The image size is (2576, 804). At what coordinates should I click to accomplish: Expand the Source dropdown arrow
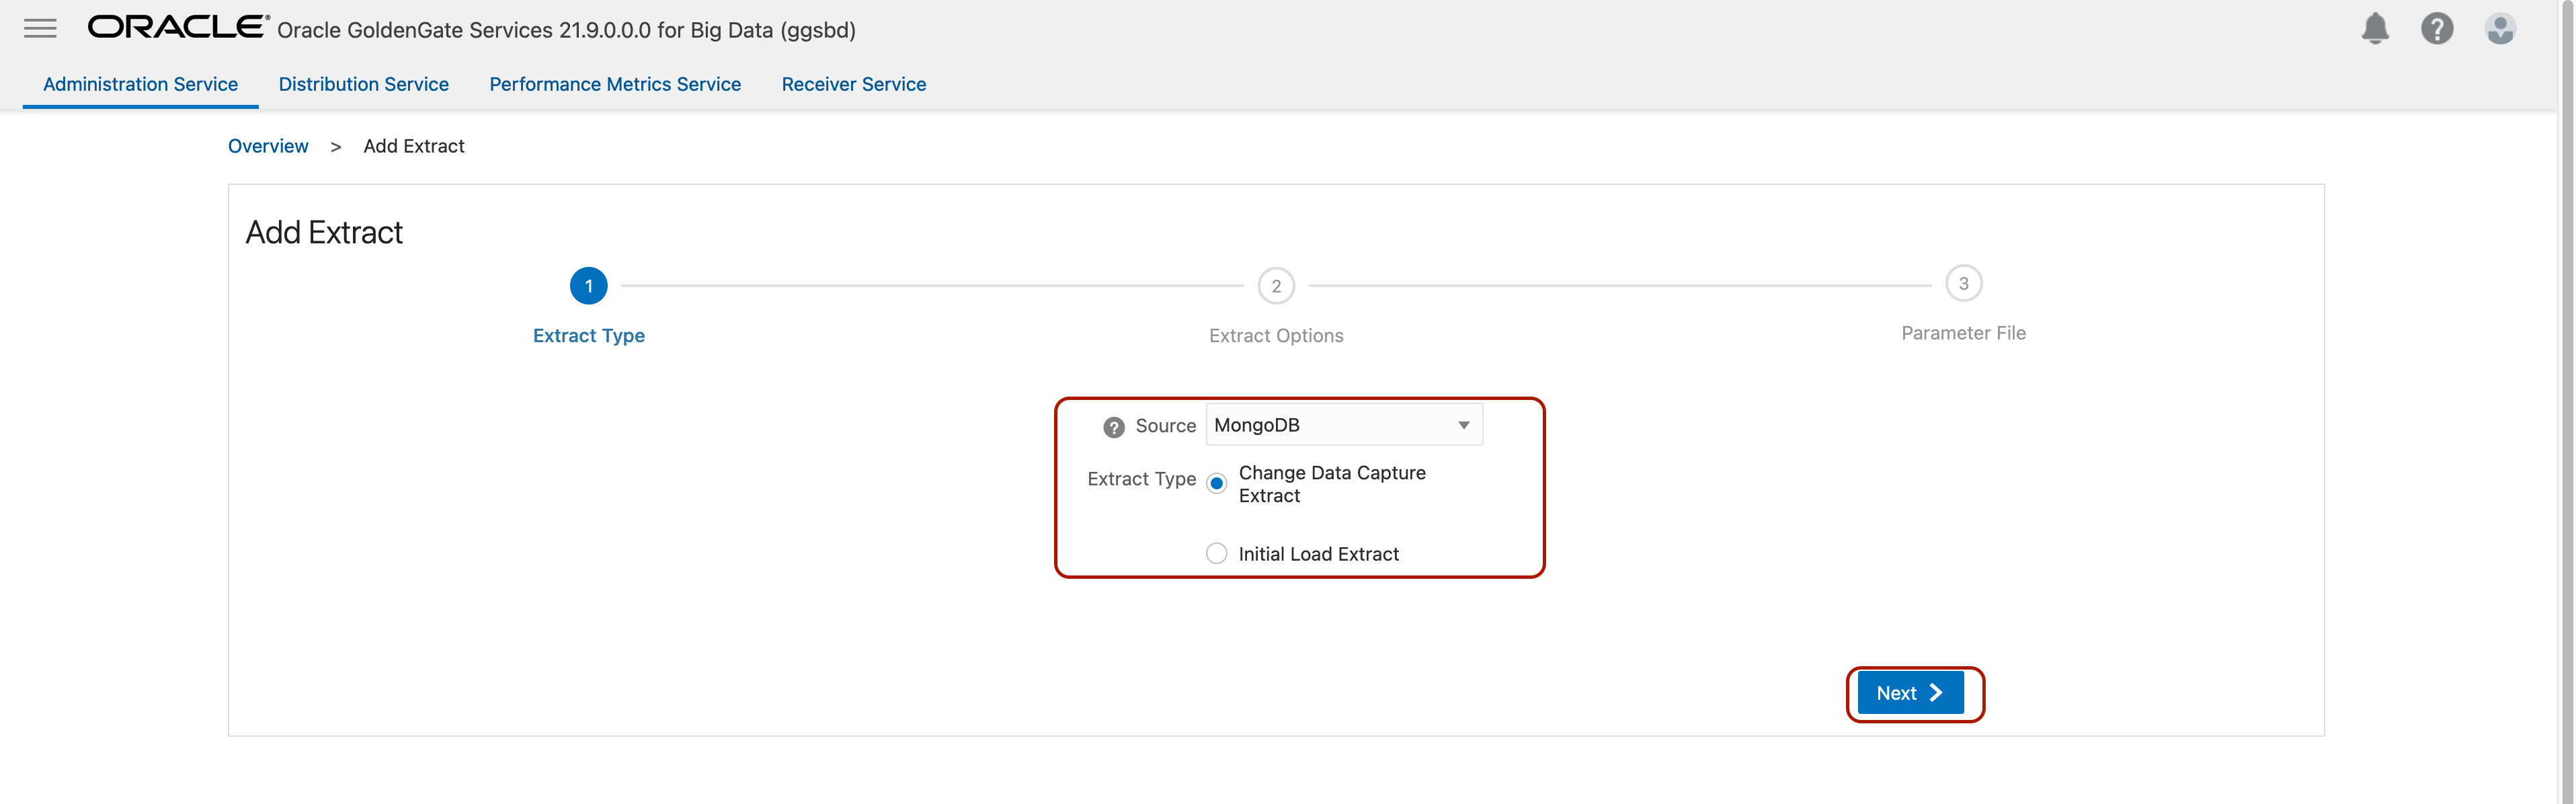pos(1463,426)
